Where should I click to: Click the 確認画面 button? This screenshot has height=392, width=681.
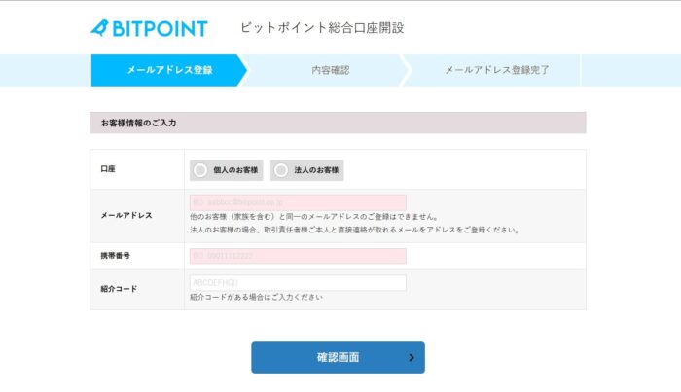pyautogui.click(x=338, y=357)
